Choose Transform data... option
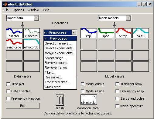 pos(60,82)
